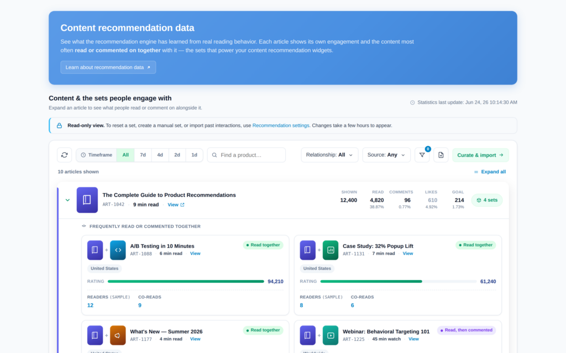Click United States tag on Case Study card
The width and height of the screenshot is (566, 353).
pyautogui.click(x=317, y=269)
